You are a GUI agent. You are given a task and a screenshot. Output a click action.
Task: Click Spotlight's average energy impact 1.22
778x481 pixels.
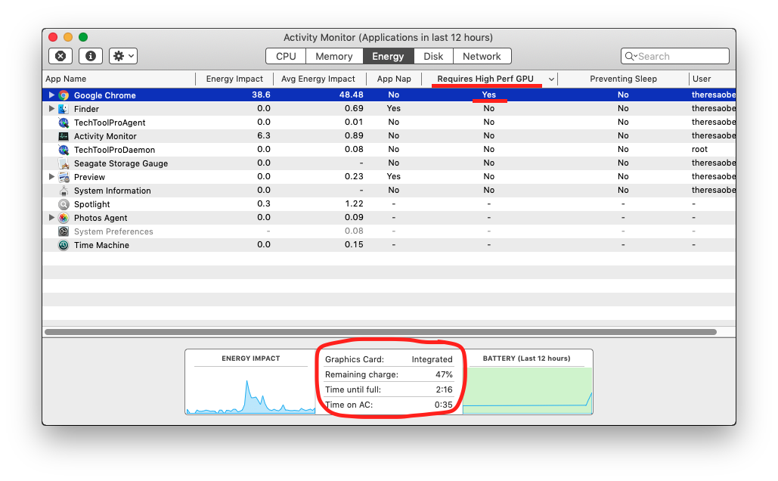point(354,204)
